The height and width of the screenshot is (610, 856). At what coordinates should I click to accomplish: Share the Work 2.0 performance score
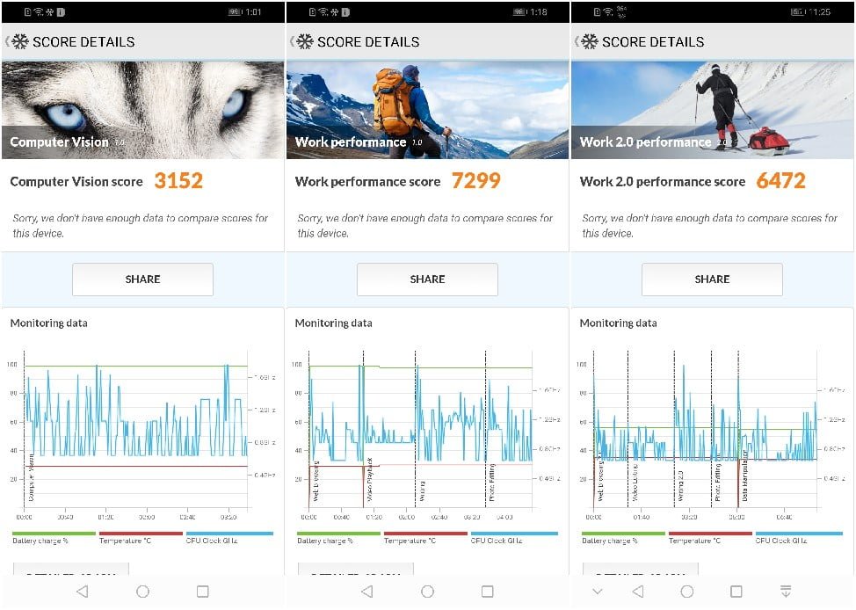pos(712,280)
